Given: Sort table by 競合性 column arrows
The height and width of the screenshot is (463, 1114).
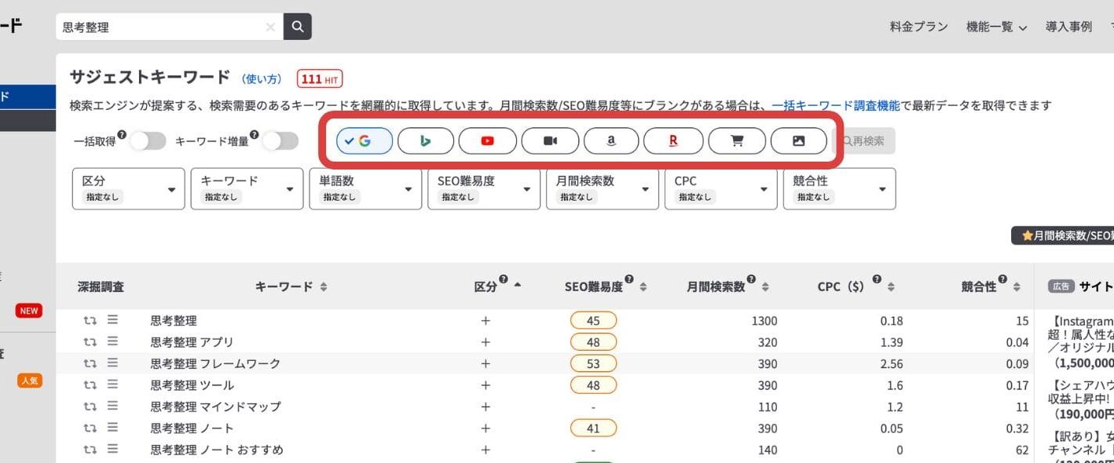Looking at the screenshot, I should (x=1017, y=287).
